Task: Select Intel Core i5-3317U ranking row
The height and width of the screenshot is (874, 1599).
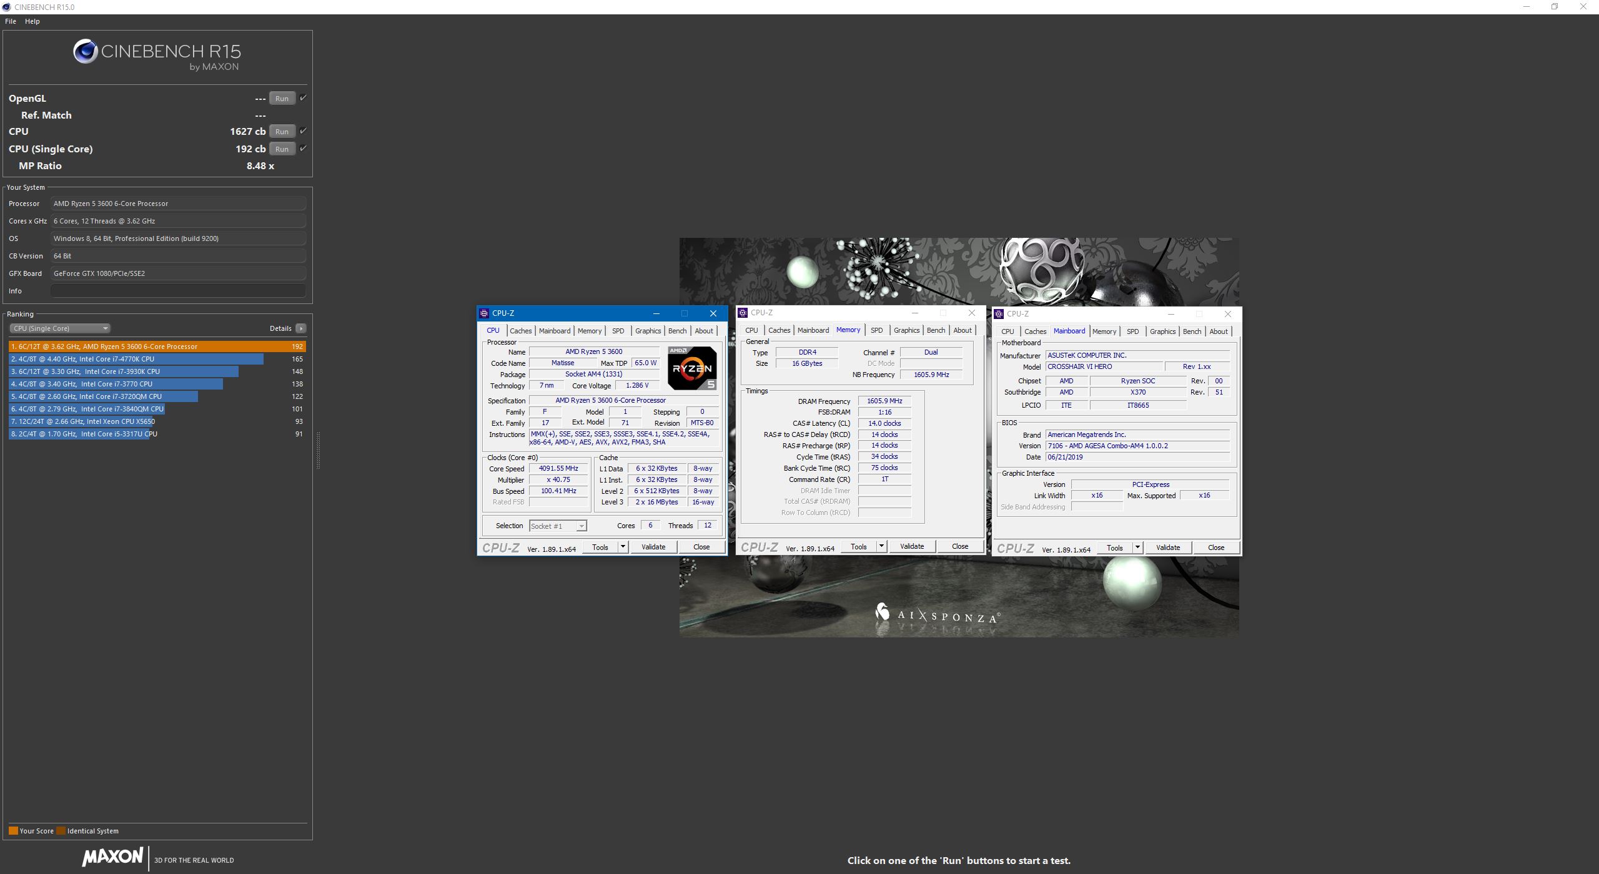Action: pos(157,434)
